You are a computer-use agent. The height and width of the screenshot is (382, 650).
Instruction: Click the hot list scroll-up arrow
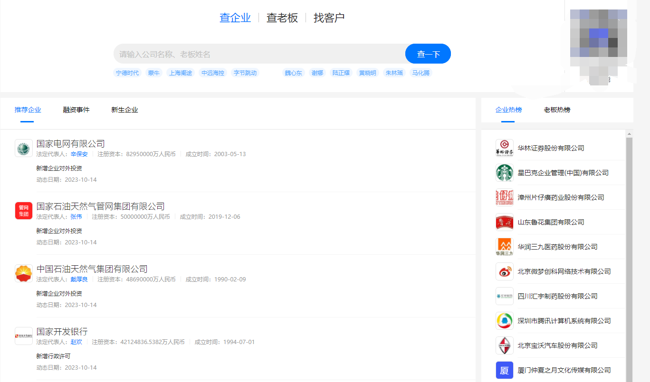[x=630, y=133]
